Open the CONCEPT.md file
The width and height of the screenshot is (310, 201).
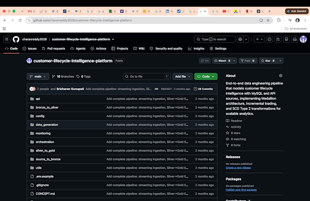[45, 194]
